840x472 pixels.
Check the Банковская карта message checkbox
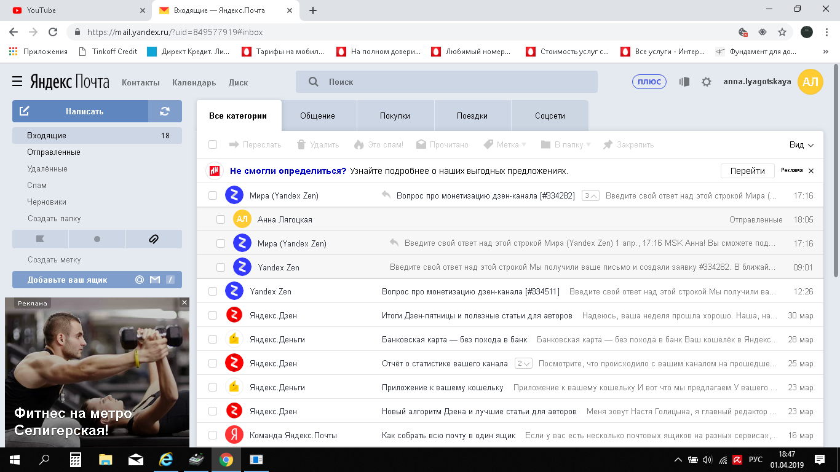[213, 339]
